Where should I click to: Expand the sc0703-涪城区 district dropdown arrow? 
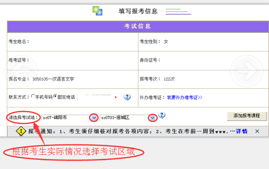coord(153,118)
